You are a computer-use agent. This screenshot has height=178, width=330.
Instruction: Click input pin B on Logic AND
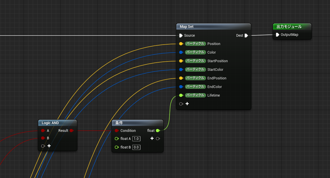43,138
